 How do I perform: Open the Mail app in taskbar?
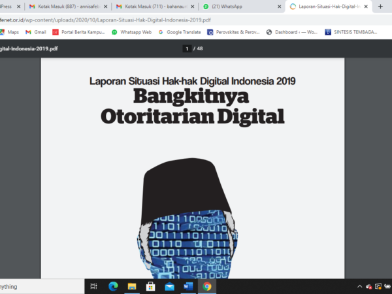(x=169, y=287)
